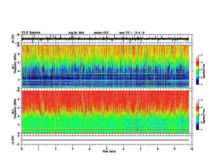Click the "9" tick on Time axis

click(x=175, y=149)
